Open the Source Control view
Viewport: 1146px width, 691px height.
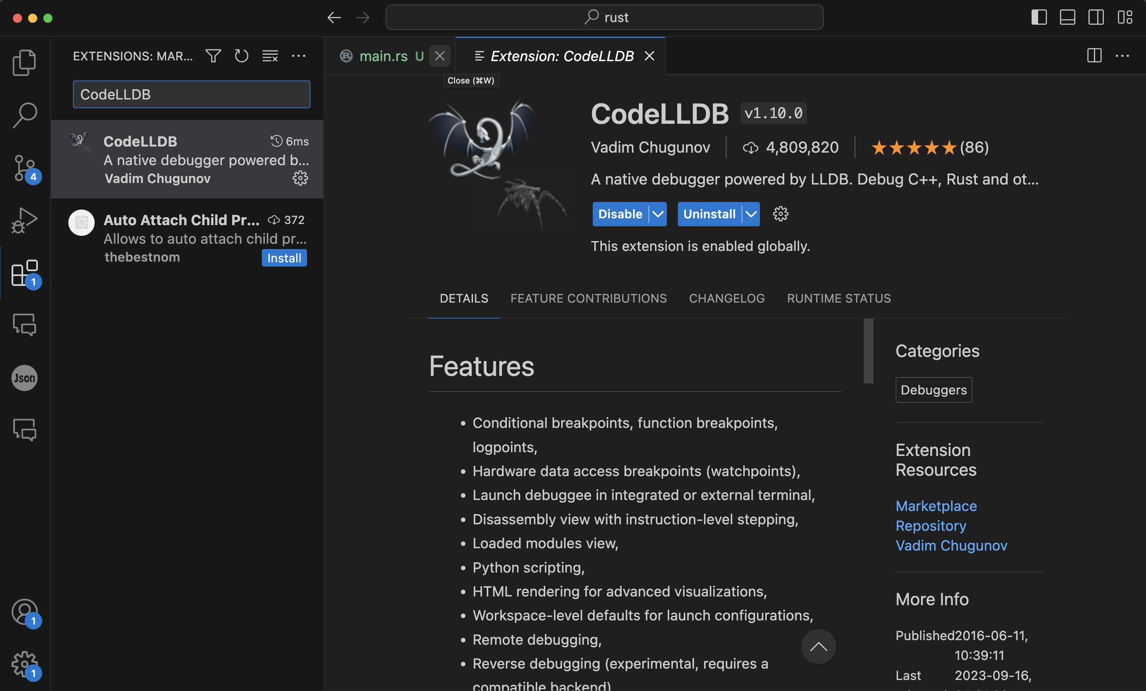pos(24,168)
